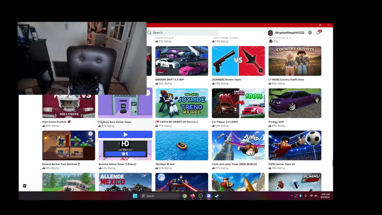Open the Windows Start menu
The width and height of the screenshot is (382, 215).
click(135, 196)
